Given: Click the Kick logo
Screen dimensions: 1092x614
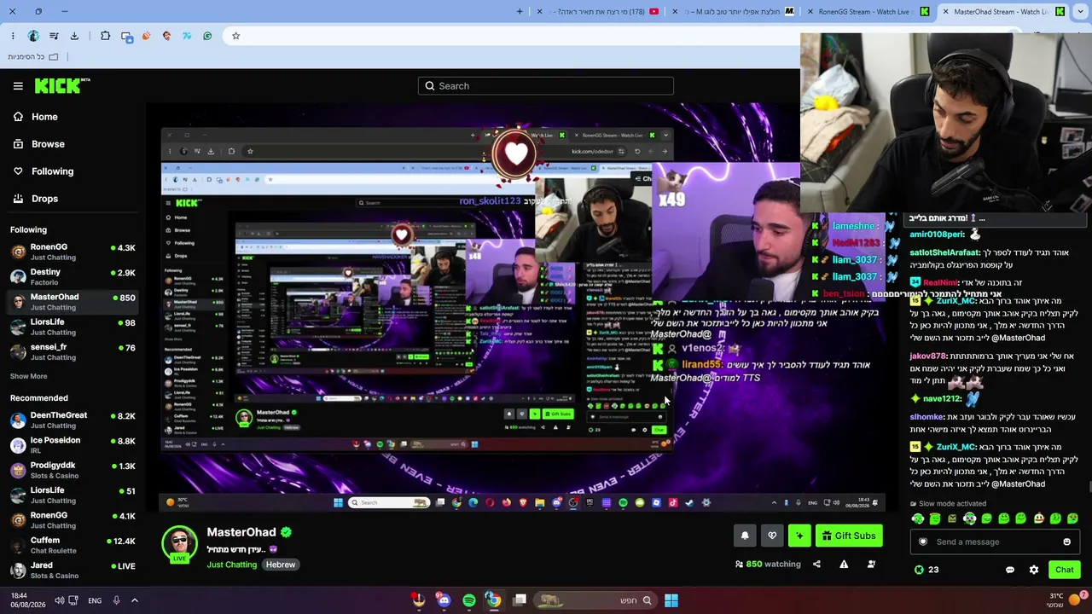Looking at the screenshot, I should click(x=62, y=85).
